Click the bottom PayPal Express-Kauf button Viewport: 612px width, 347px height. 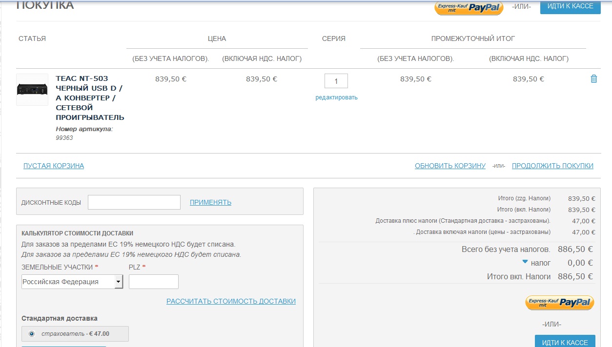point(559,303)
